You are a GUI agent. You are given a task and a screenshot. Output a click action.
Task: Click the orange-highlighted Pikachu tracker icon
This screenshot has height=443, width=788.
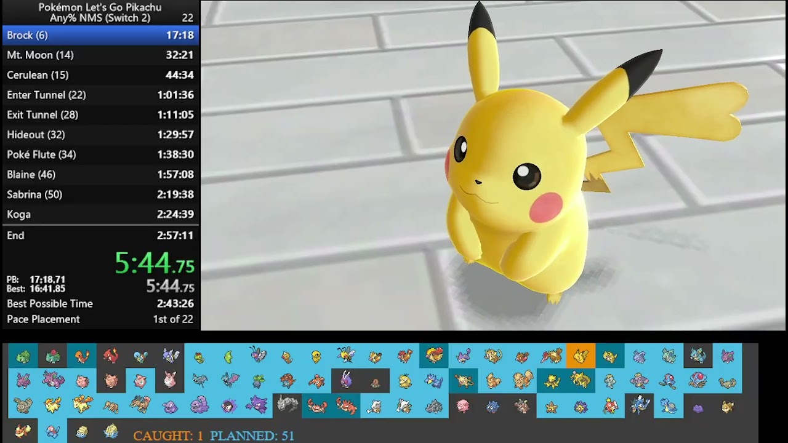581,356
